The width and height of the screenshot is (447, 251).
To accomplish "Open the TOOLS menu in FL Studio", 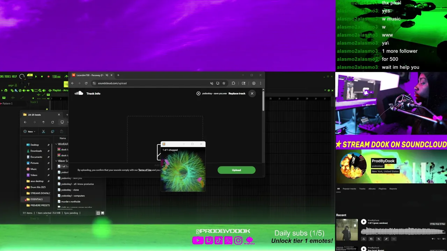I will [x=8, y=76].
